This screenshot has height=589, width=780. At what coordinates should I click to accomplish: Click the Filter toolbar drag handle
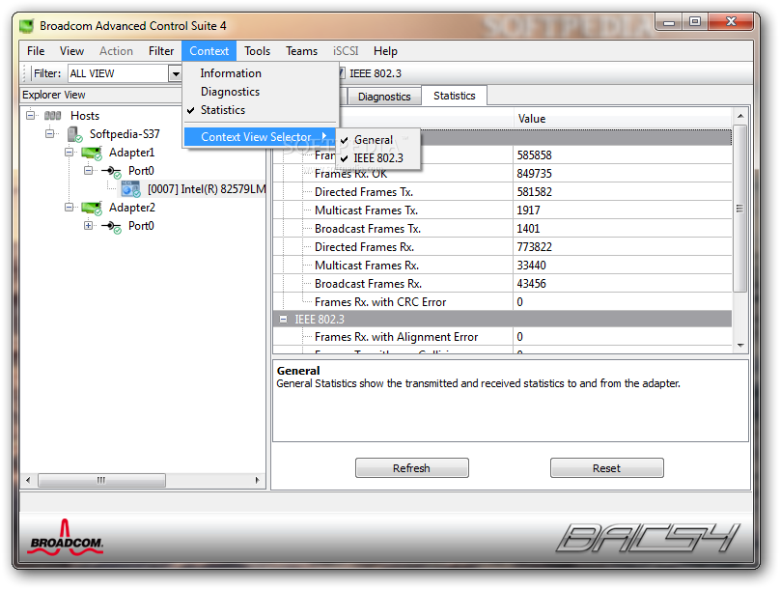25,73
